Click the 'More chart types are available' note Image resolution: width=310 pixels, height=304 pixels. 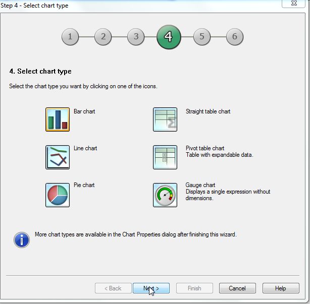[136, 234]
